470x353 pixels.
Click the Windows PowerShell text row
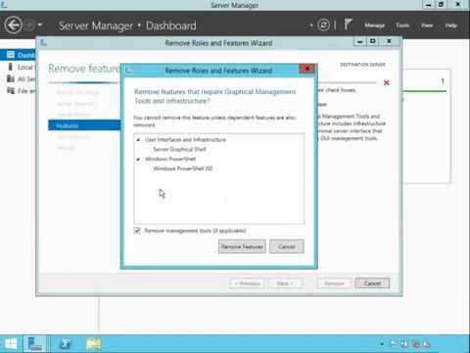point(170,159)
